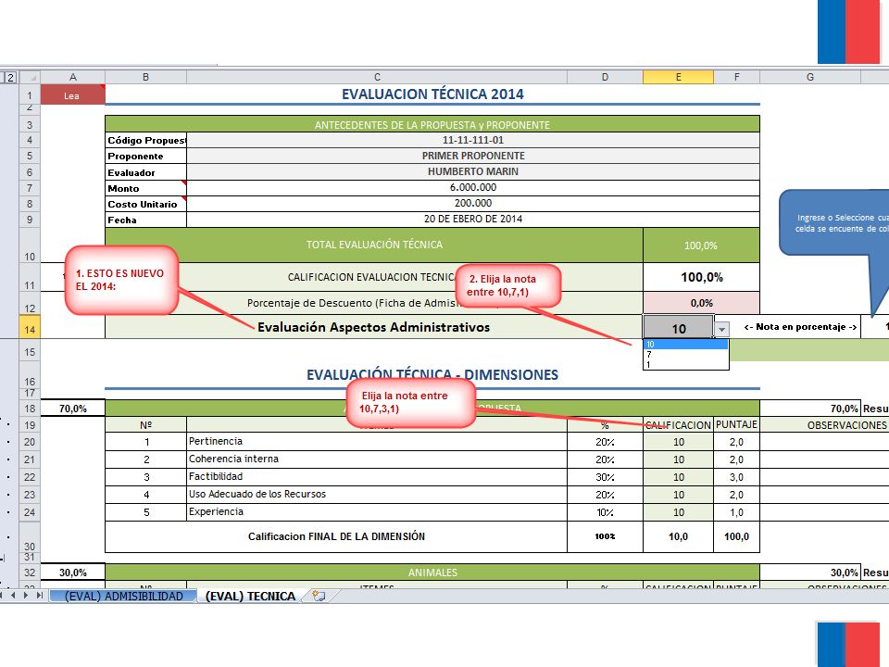Select column A header

72,77
